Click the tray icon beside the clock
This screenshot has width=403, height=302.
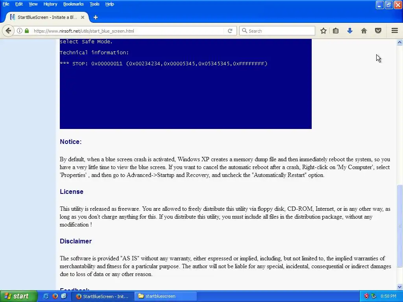[x=374, y=296]
